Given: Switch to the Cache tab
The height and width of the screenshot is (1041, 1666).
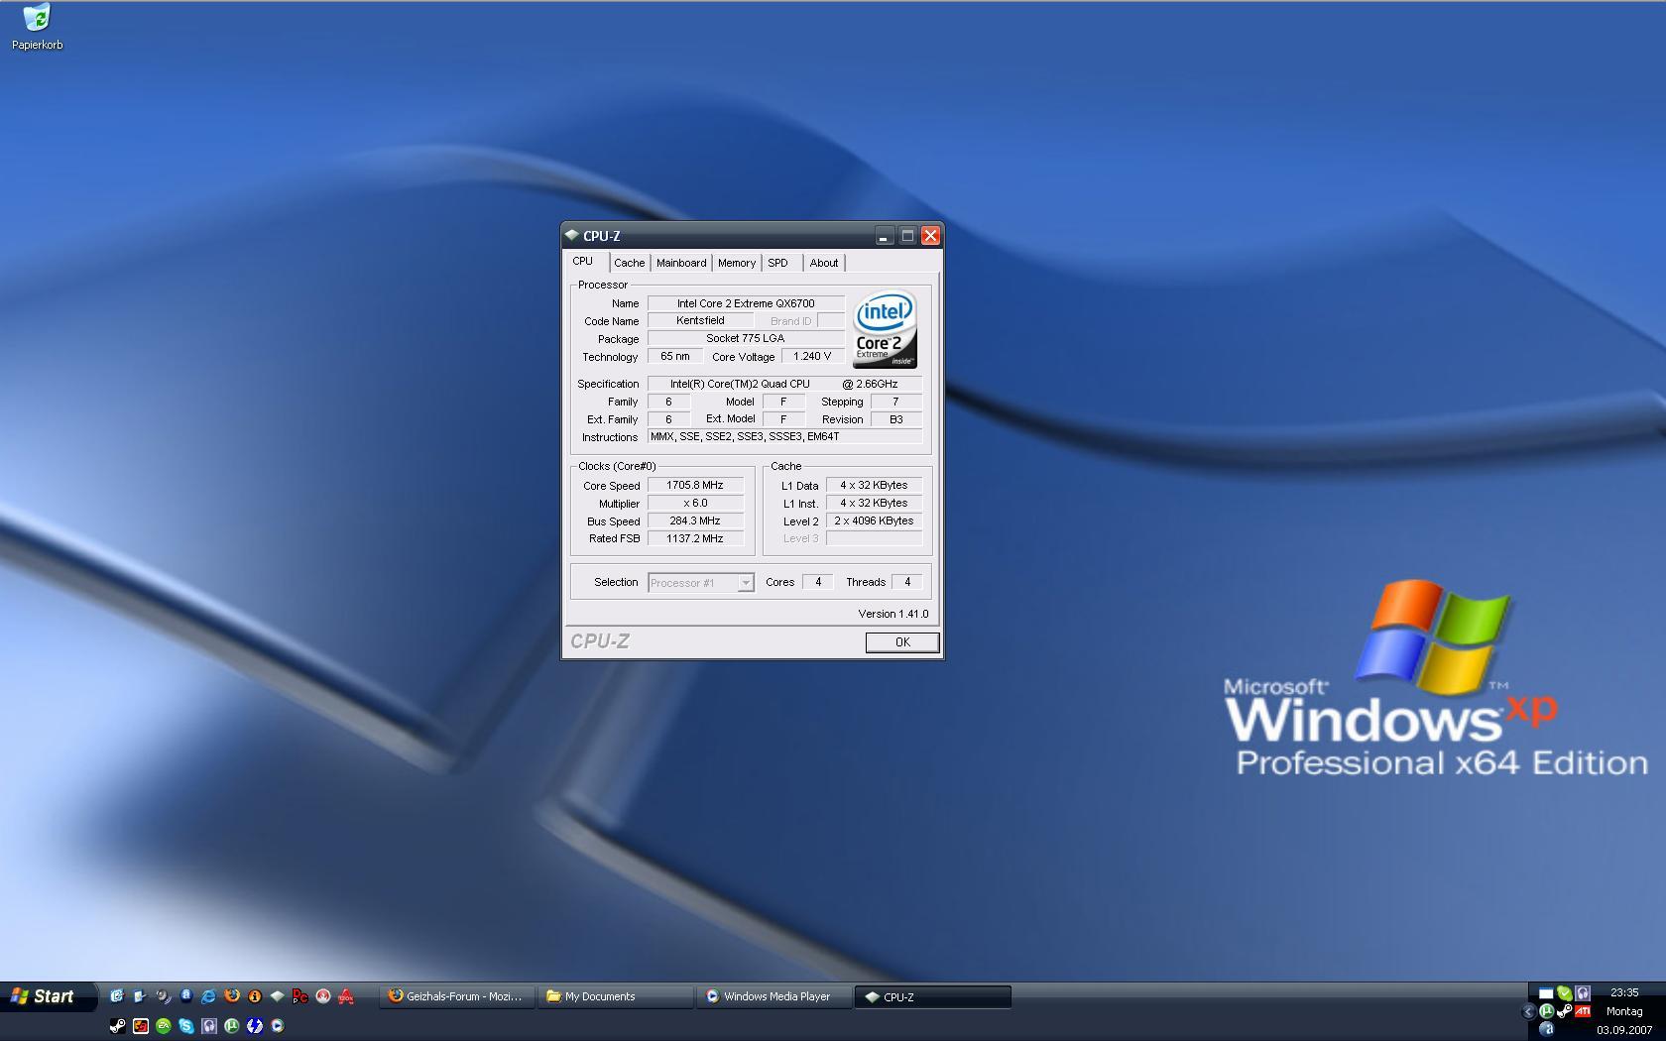Looking at the screenshot, I should 629,263.
